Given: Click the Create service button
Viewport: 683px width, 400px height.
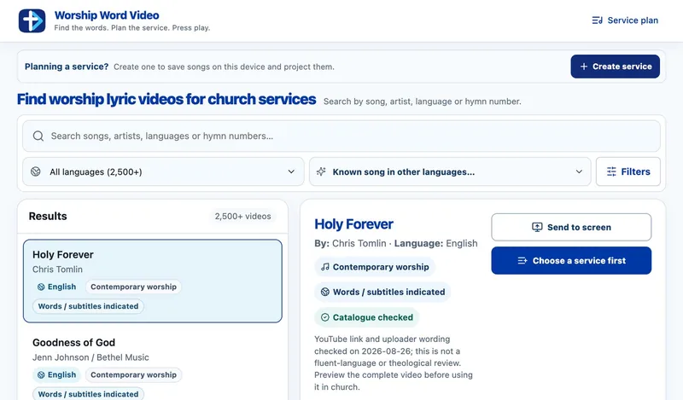Looking at the screenshot, I should pyautogui.click(x=615, y=67).
